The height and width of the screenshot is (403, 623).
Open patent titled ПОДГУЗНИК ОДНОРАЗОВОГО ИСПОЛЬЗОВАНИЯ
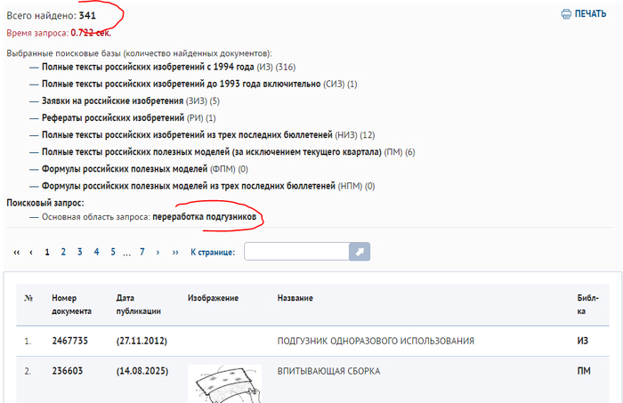pyautogui.click(x=376, y=341)
